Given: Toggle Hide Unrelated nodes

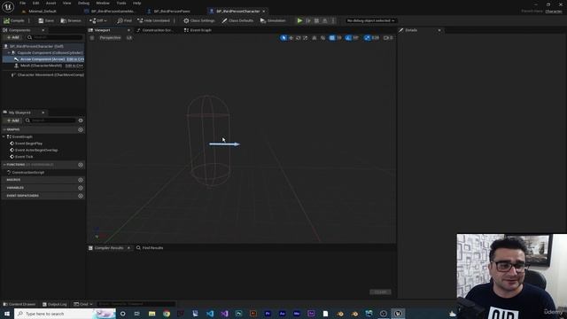Looking at the screenshot, I should tap(153, 20).
